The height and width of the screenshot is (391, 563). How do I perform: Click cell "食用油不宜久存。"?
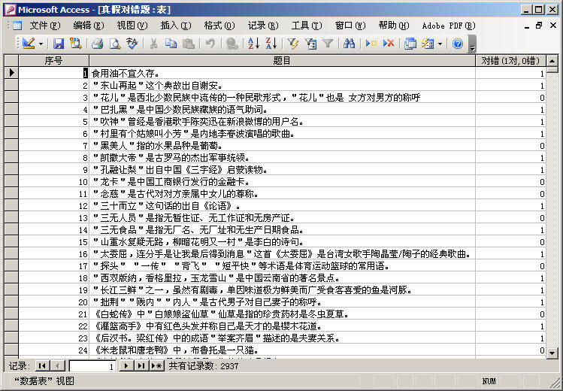coord(282,73)
